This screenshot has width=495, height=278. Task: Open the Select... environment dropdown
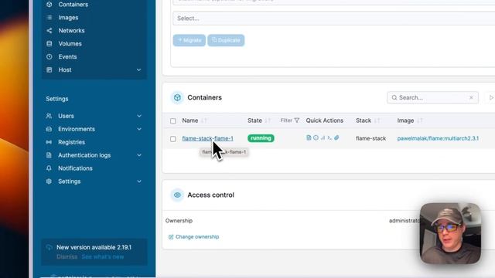click(x=333, y=19)
